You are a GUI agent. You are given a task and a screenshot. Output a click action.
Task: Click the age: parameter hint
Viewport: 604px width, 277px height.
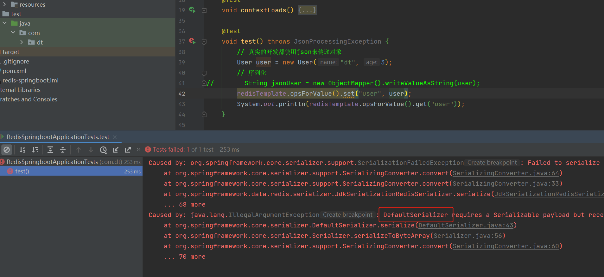click(x=372, y=62)
